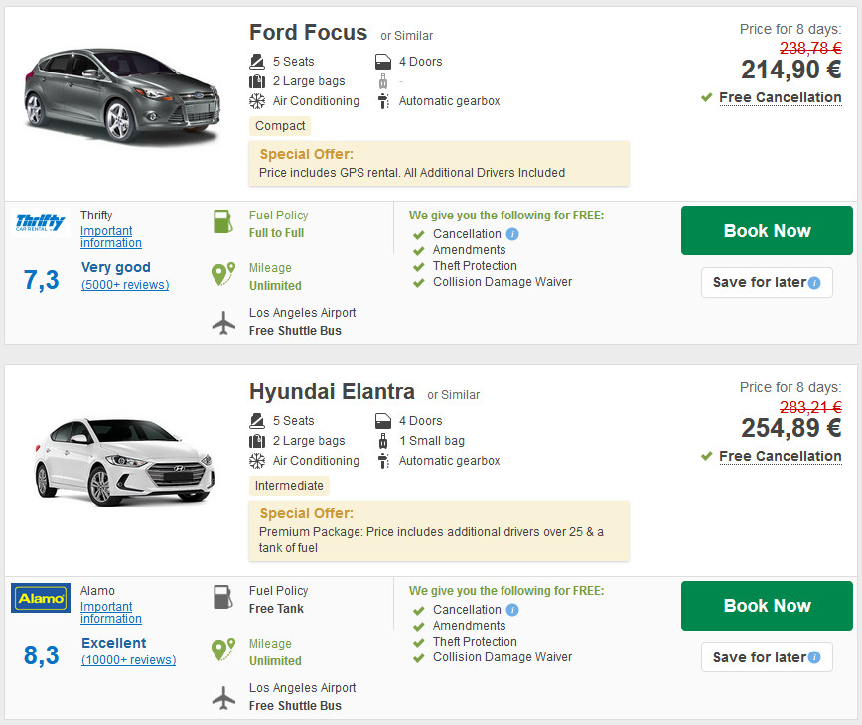View Thrifty's 5000+ reviews
Image resolution: width=862 pixels, height=725 pixels.
tap(125, 285)
